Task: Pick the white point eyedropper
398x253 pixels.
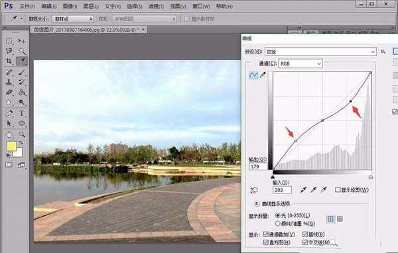Action: pos(324,189)
